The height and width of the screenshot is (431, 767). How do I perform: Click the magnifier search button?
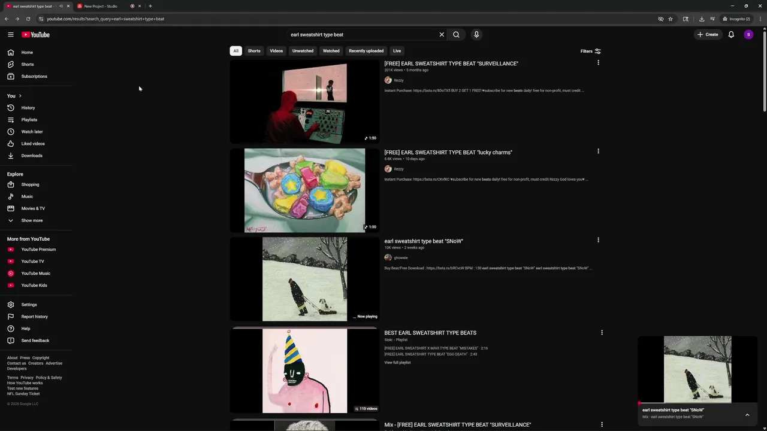click(x=456, y=35)
